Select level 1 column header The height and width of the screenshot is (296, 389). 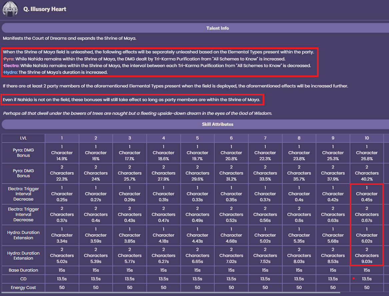pyautogui.click(x=62, y=138)
